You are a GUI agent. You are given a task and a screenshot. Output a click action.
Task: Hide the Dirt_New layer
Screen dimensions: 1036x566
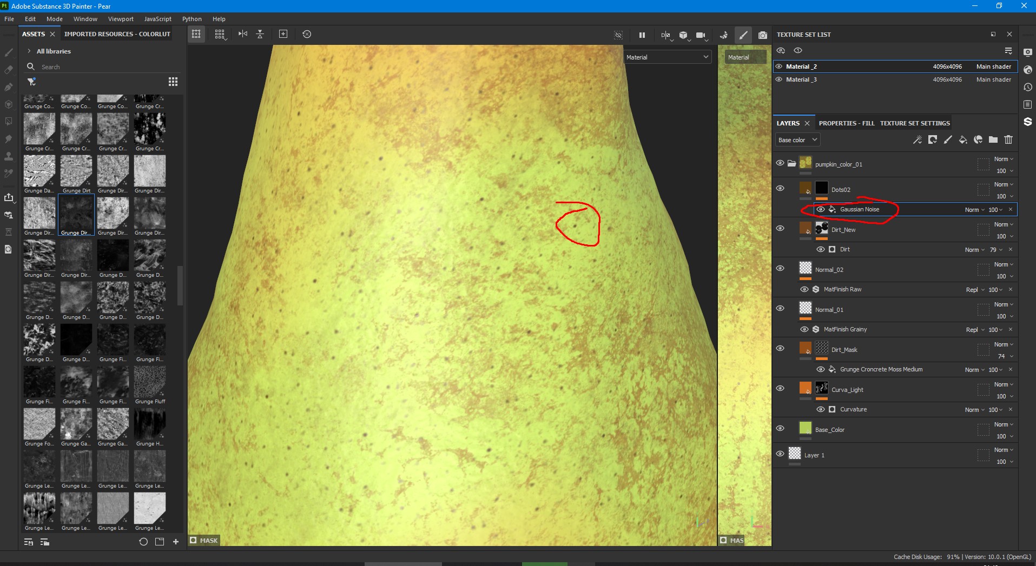click(x=780, y=228)
